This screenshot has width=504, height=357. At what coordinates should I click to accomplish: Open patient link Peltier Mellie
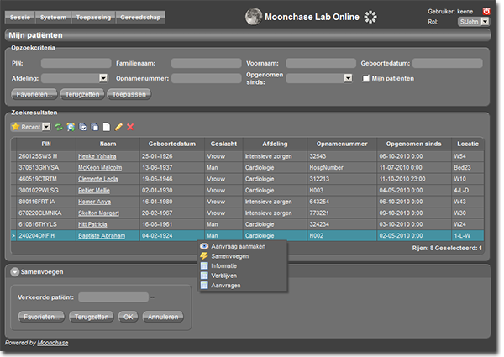94,191
